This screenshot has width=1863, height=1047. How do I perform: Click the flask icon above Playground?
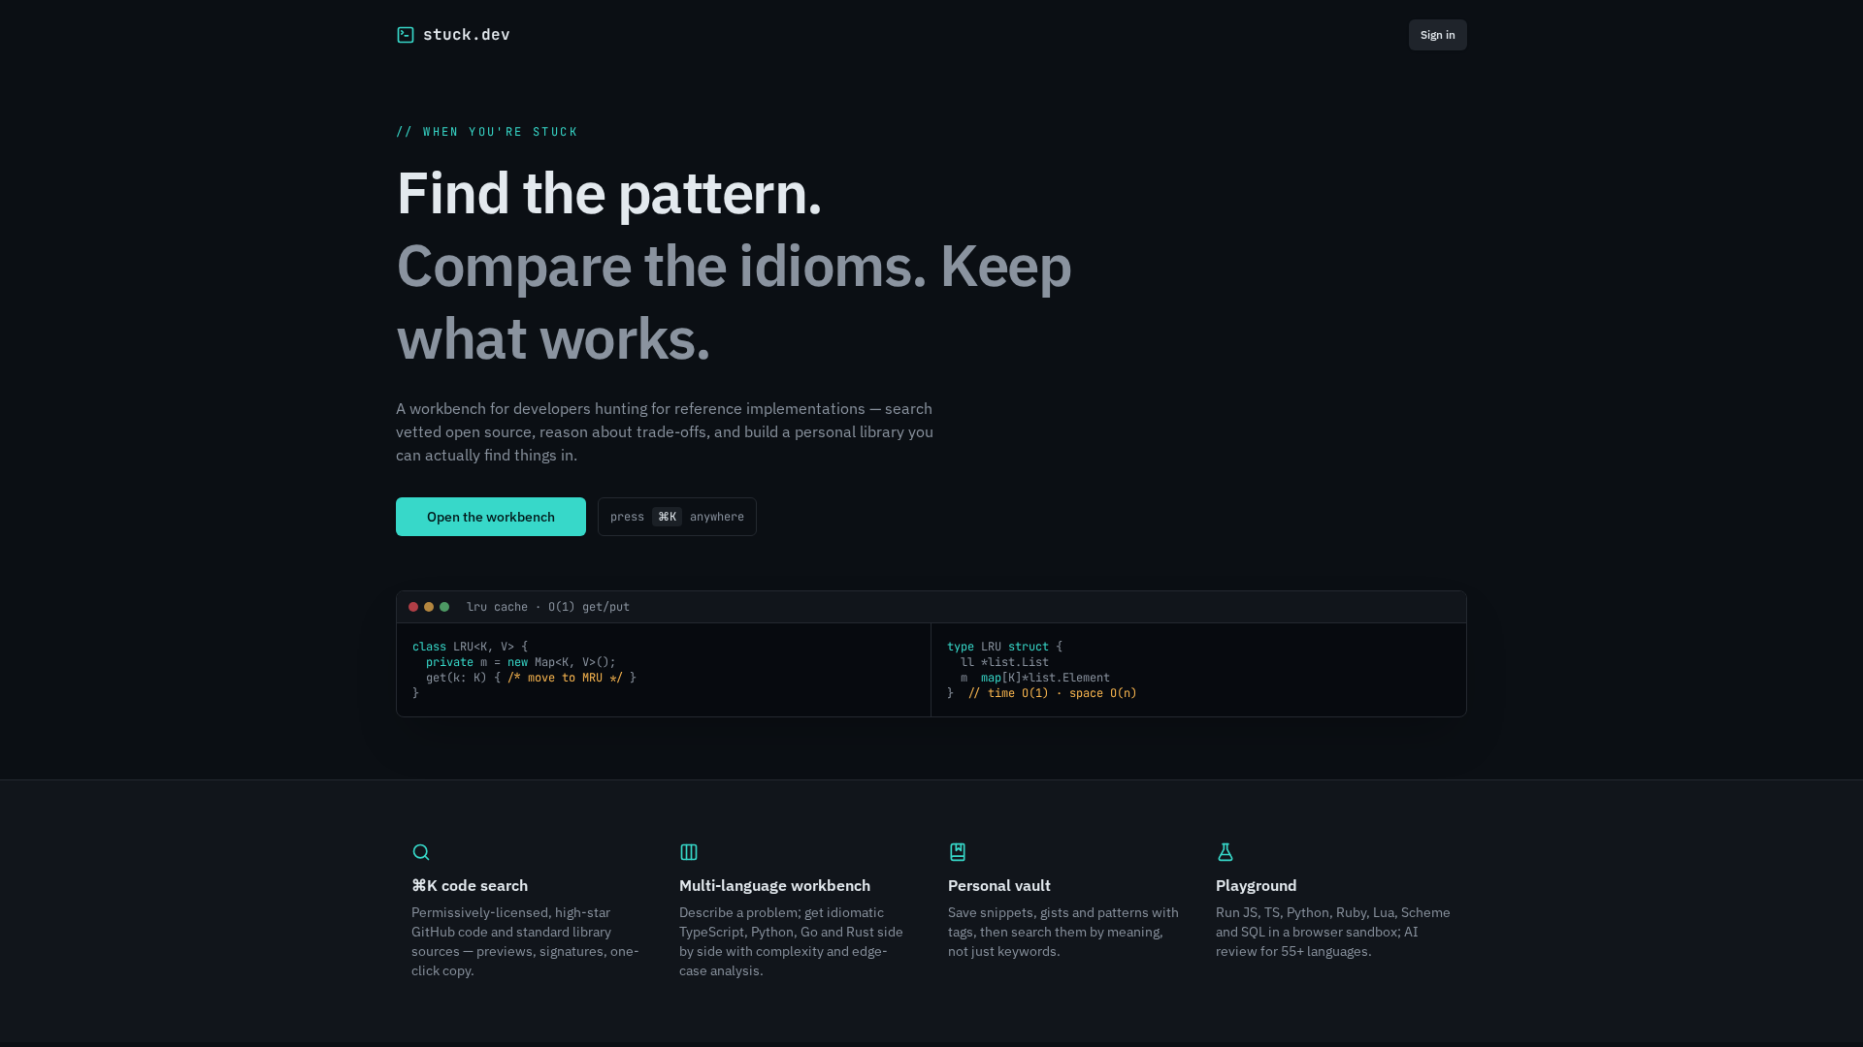[1226, 852]
